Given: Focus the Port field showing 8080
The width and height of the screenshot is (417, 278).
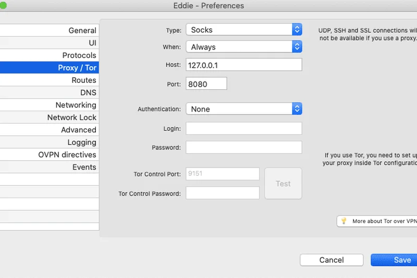Looking at the screenshot, I should tap(206, 83).
